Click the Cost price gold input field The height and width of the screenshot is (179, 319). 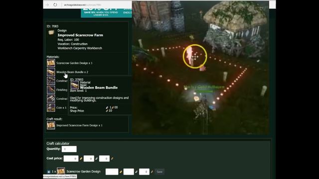[x=71, y=159]
